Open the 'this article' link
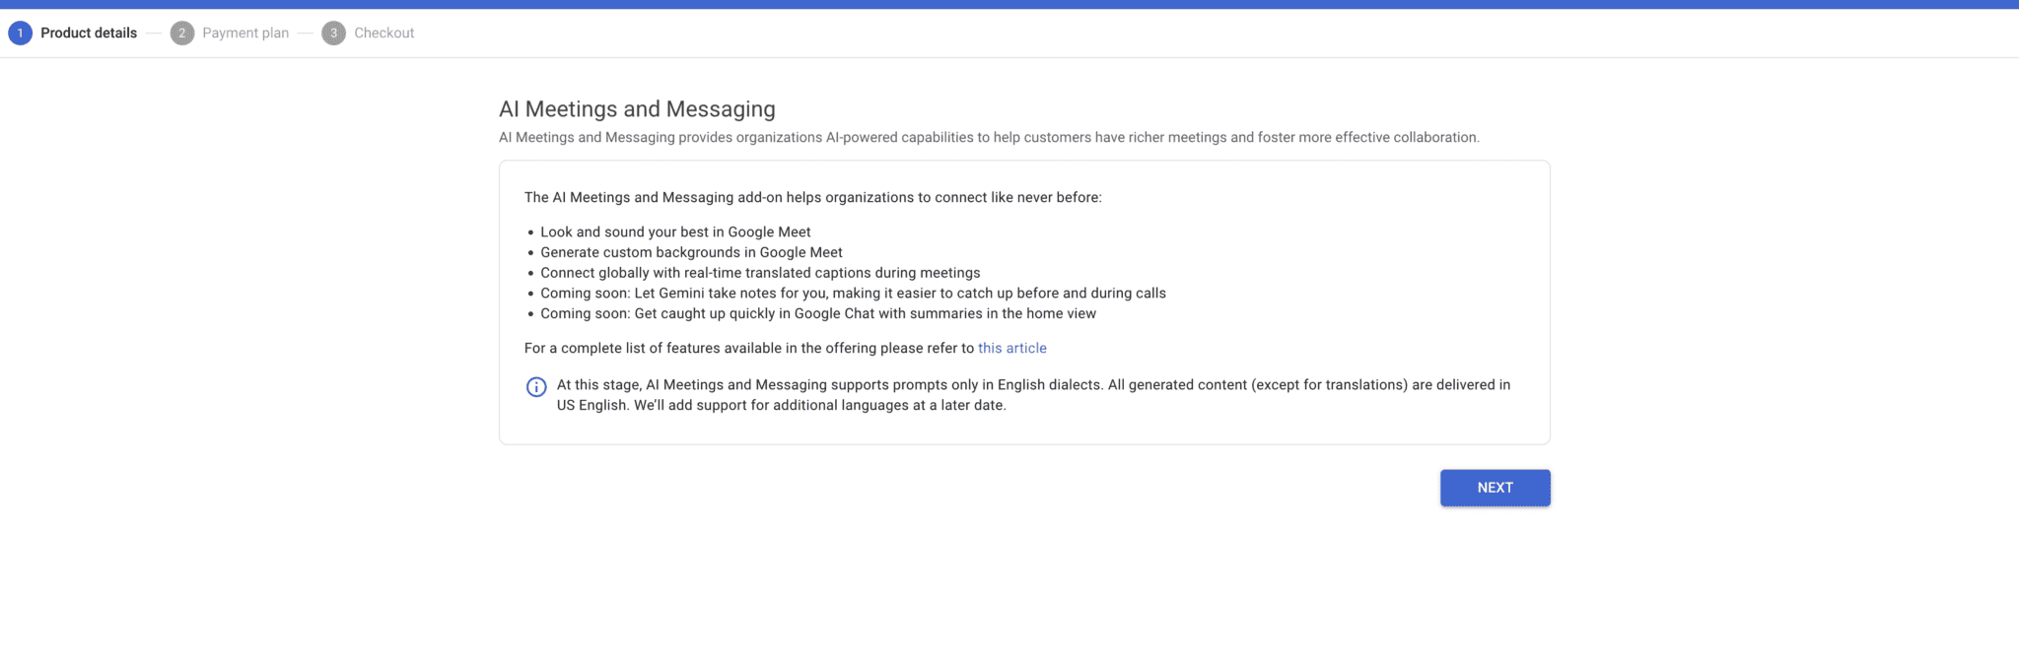Image resolution: width=2019 pixels, height=664 pixels. [1012, 348]
